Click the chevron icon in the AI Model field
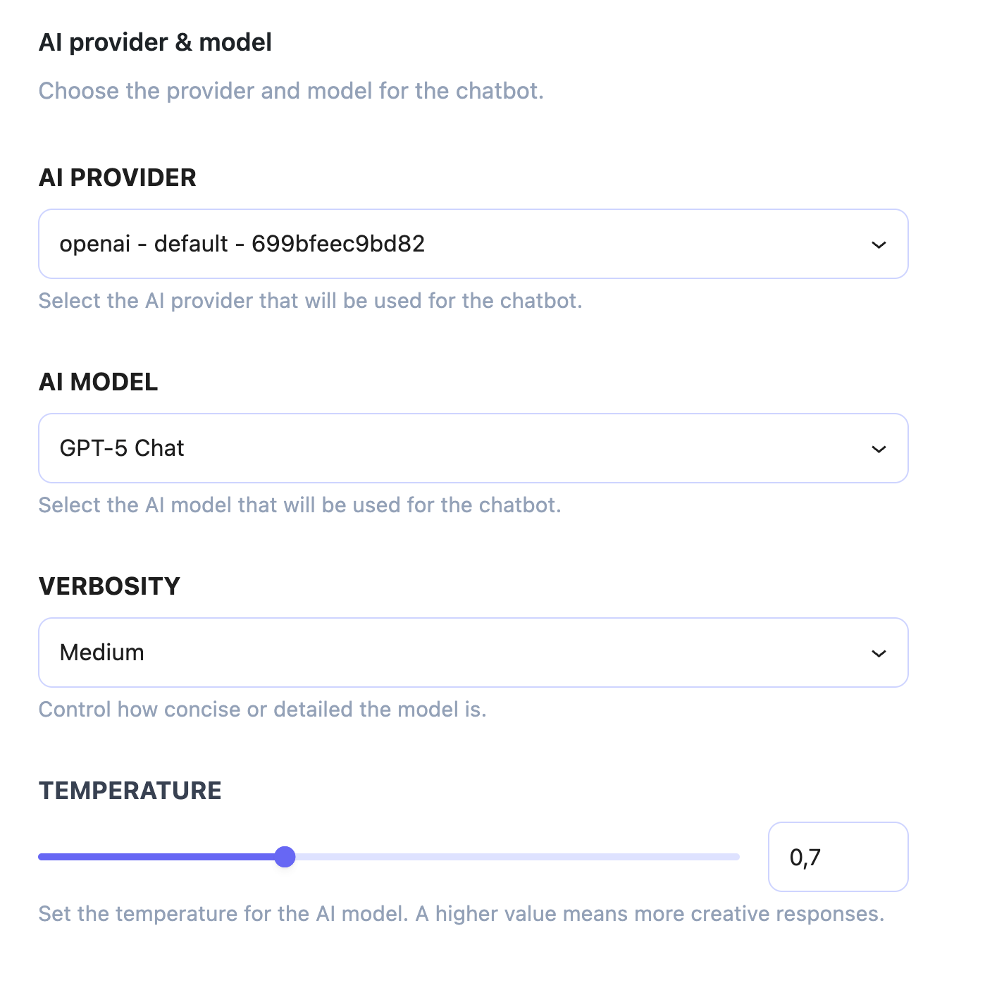Viewport: 985px width, 1002px height. (x=879, y=449)
